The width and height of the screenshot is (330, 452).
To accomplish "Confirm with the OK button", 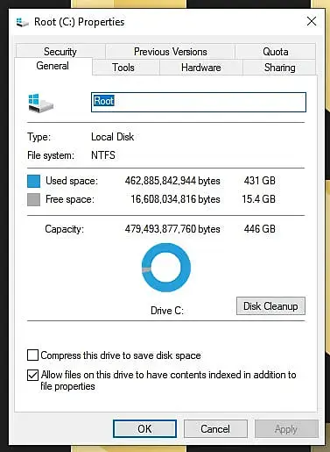I will [144, 429].
